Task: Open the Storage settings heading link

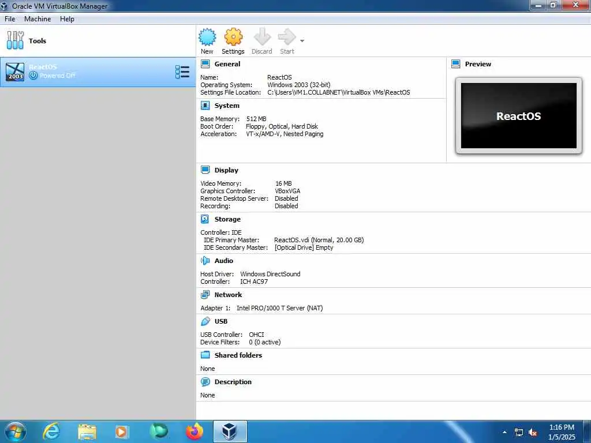Action: coord(227,219)
